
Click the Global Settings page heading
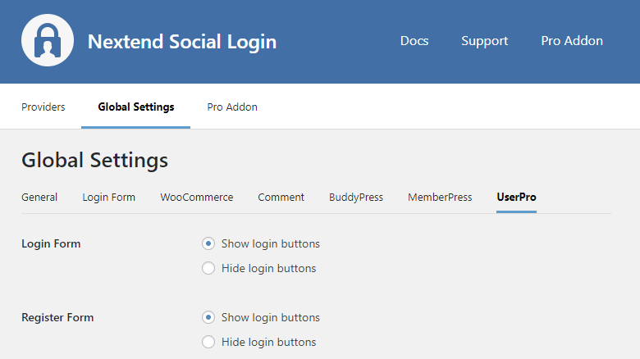tap(94, 160)
